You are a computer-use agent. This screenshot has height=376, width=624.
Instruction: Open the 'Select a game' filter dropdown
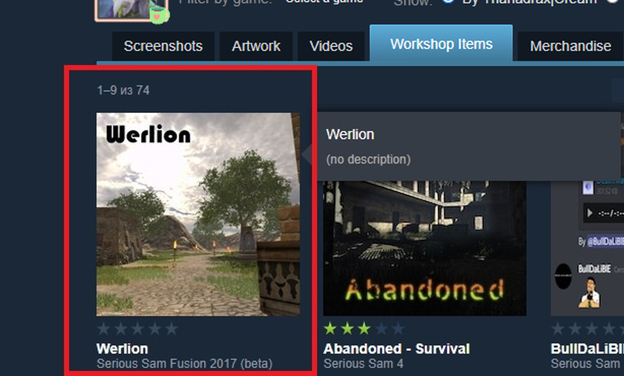[324, 1]
